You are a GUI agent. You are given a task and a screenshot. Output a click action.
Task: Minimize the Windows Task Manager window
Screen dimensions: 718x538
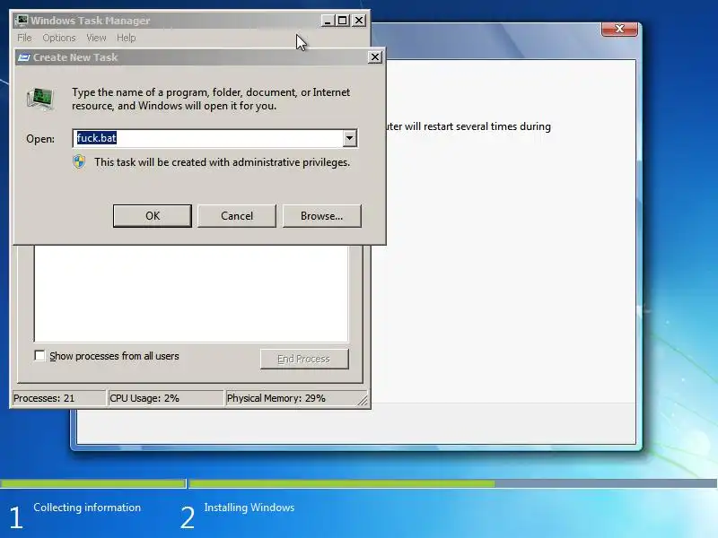[x=328, y=21]
